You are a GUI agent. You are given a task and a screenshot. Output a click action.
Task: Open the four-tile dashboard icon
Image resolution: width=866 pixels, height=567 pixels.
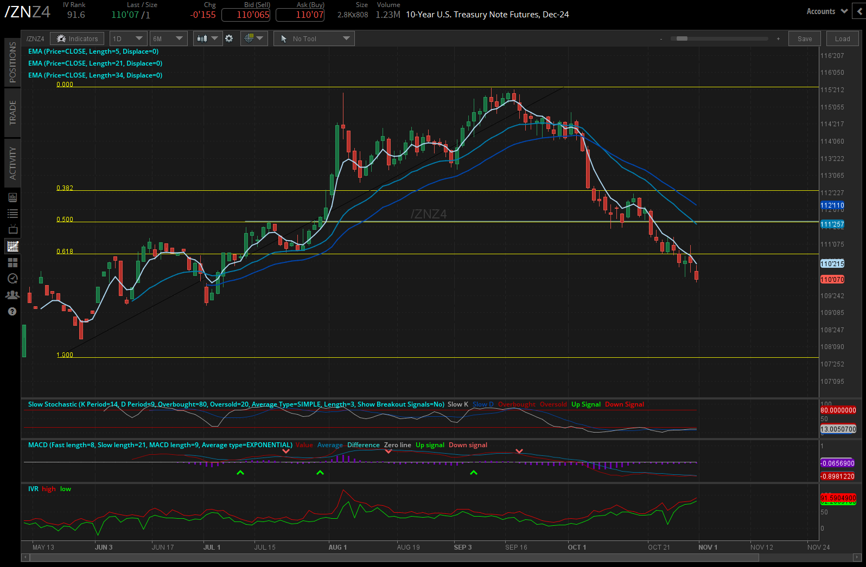click(x=12, y=262)
